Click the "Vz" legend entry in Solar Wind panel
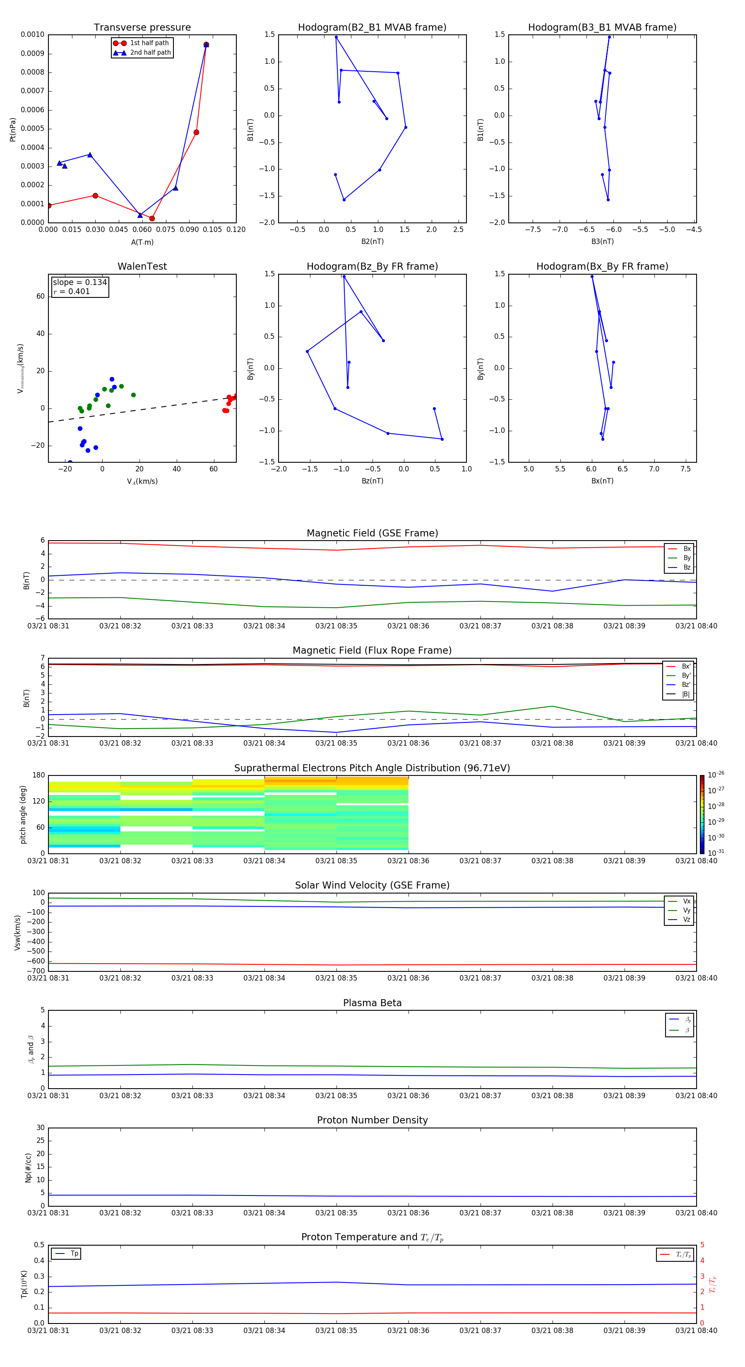 point(680,920)
